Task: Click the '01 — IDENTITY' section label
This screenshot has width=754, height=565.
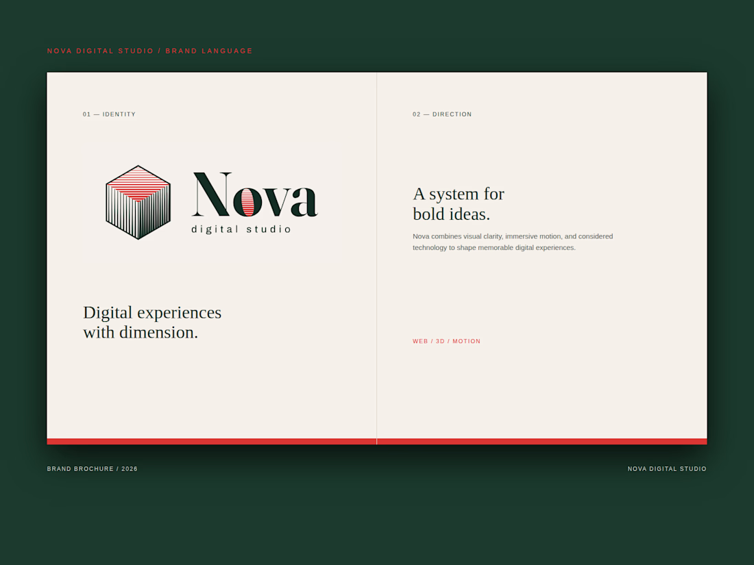Action: click(x=109, y=114)
